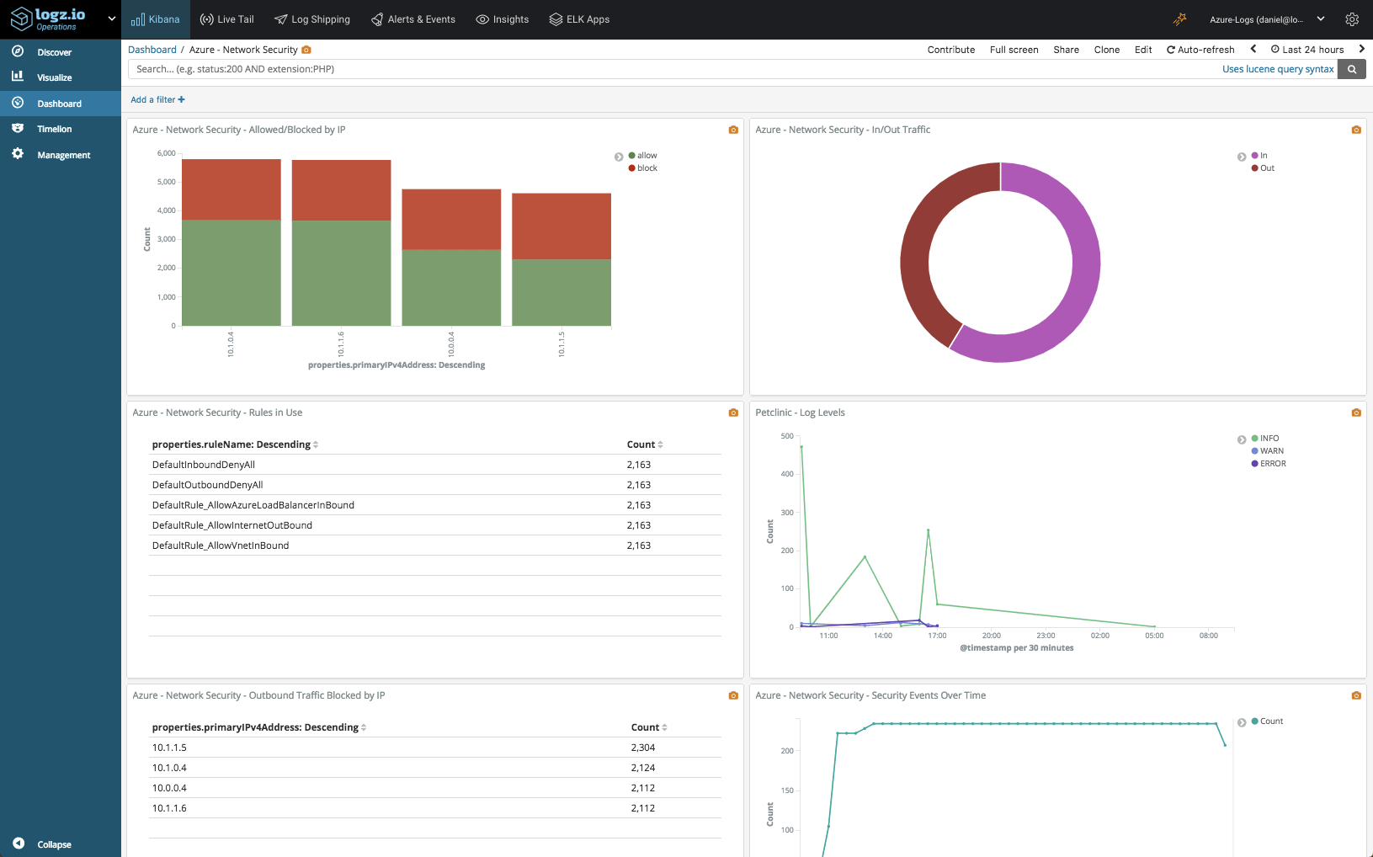Toggle the Out series in donut legend
Screen dimensions: 1373x857
(1263, 168)
